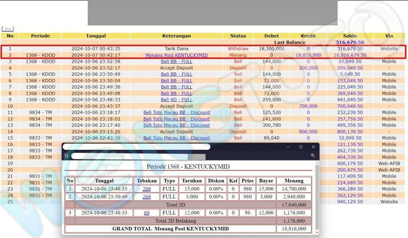Open Beli Toto Macau BB entry at 23:17:40
408x238 pixels.
point(176,125)
